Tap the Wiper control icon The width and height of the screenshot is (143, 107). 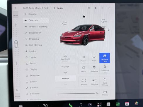(x=94, y=58)
